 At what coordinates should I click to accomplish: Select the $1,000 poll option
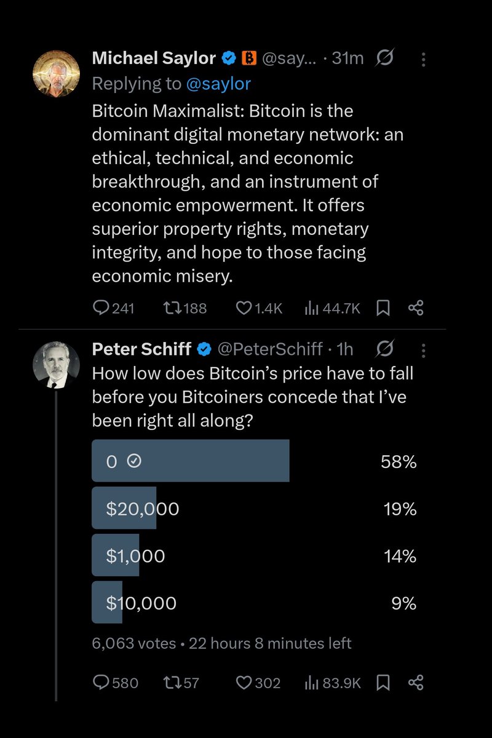pyautogui.click(x=255, y=556)
